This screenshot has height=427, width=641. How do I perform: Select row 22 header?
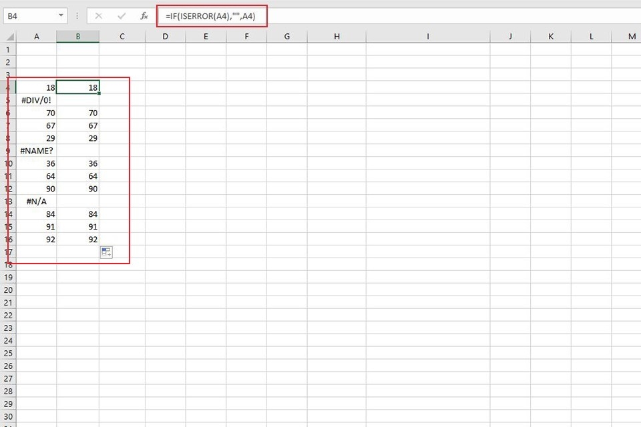8,316
